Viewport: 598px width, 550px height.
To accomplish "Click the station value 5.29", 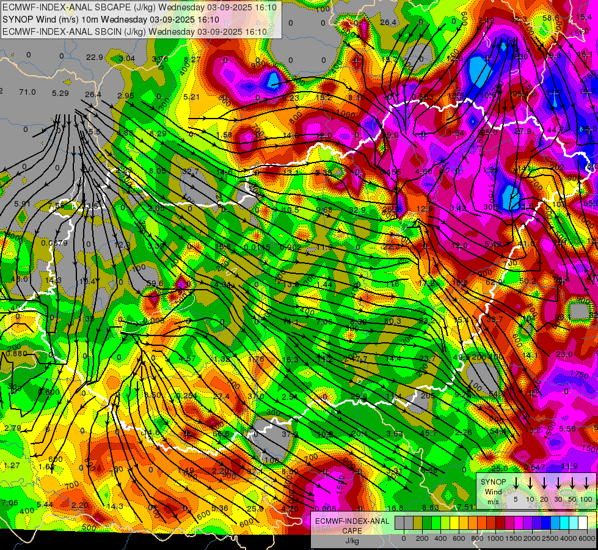I will 60,93.
